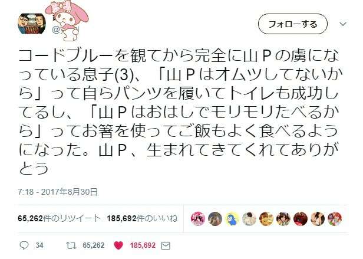Toggle the red heart like icon

(x=118, y=245)
